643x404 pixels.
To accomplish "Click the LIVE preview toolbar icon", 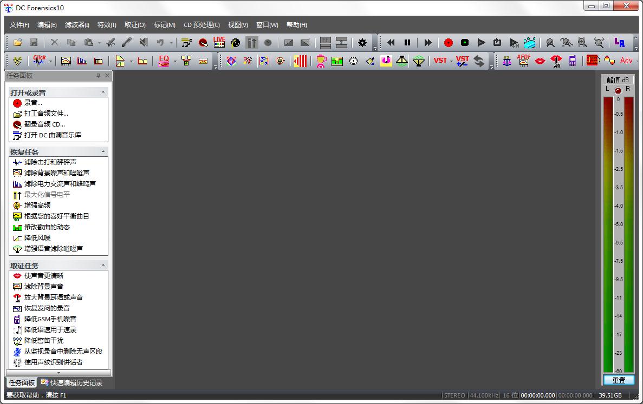I will click(219, 42).
